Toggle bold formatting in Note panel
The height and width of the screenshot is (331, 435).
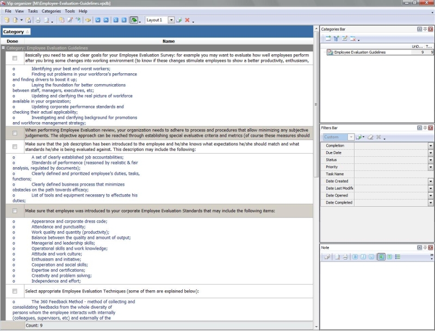pyautogui.click(x=355, y=257)
